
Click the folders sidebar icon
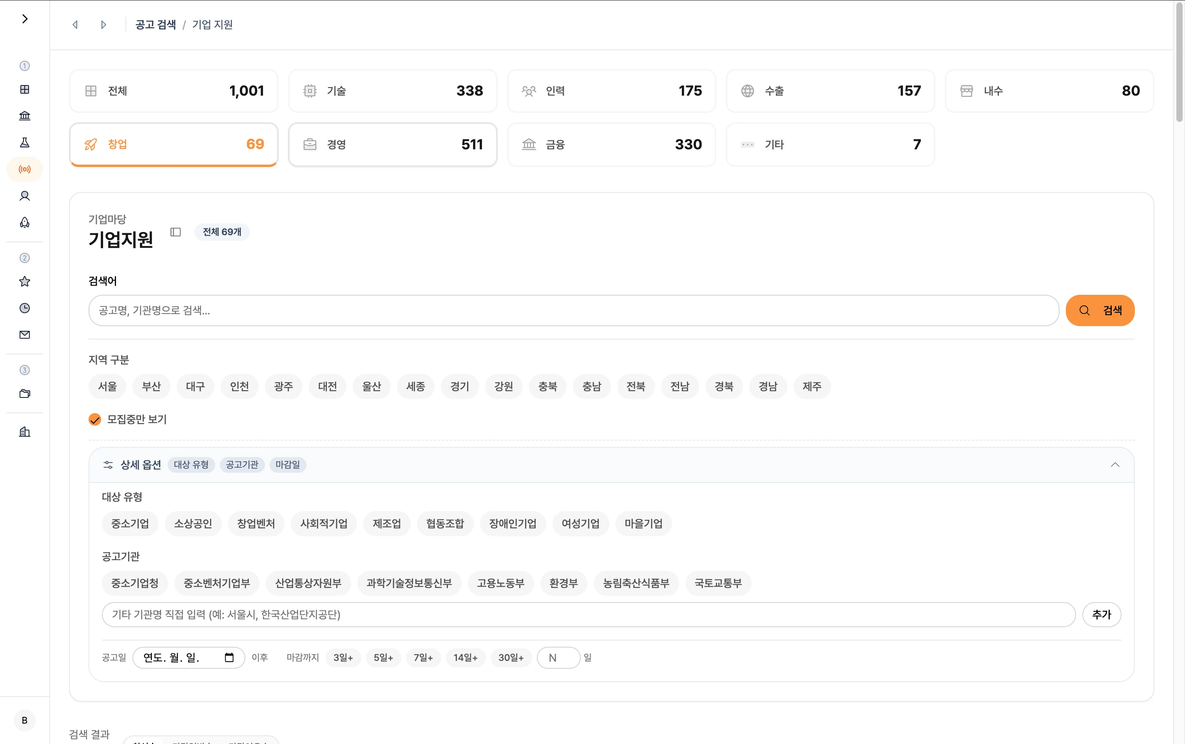pyautogui.click(x=25, y=394)
